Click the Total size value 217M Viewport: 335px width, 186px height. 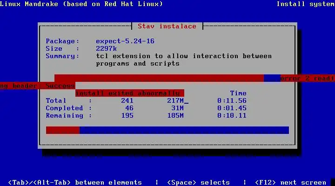[175, 100]
